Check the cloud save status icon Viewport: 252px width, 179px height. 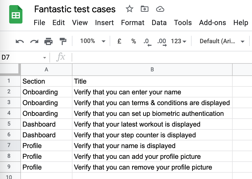[x=160, y=9]
